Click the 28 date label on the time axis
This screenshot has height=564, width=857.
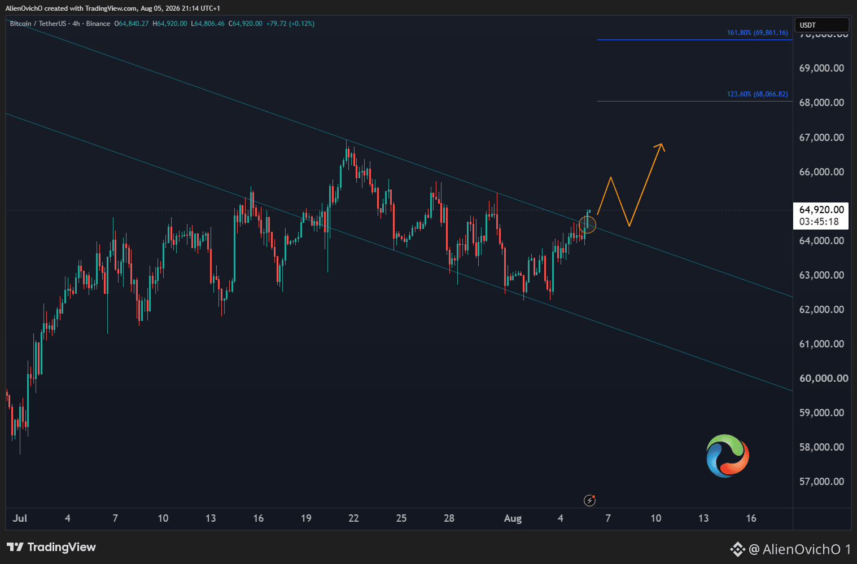tap(449, 518)
